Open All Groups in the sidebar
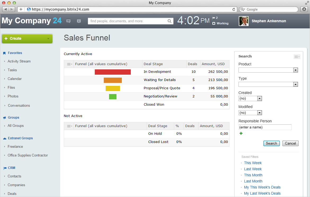Image resolution: width=310 pixels, height=197 pixels. coord(16,126)
